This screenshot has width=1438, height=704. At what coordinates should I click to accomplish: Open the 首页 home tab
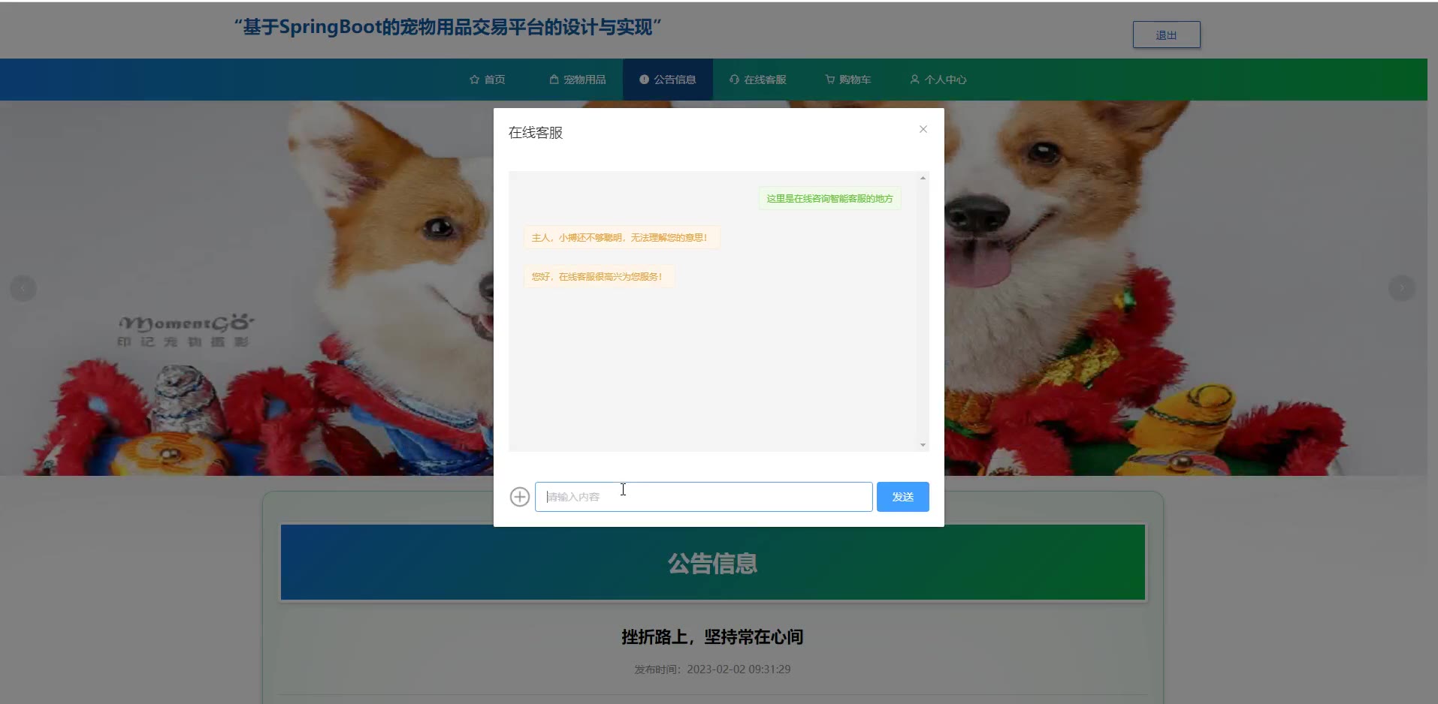pos(487,80)
